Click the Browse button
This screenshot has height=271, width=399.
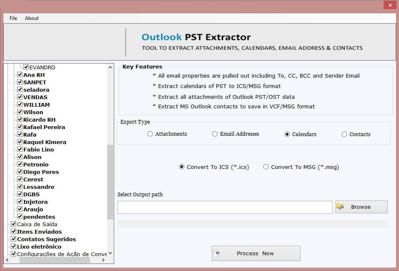[361, 207]
